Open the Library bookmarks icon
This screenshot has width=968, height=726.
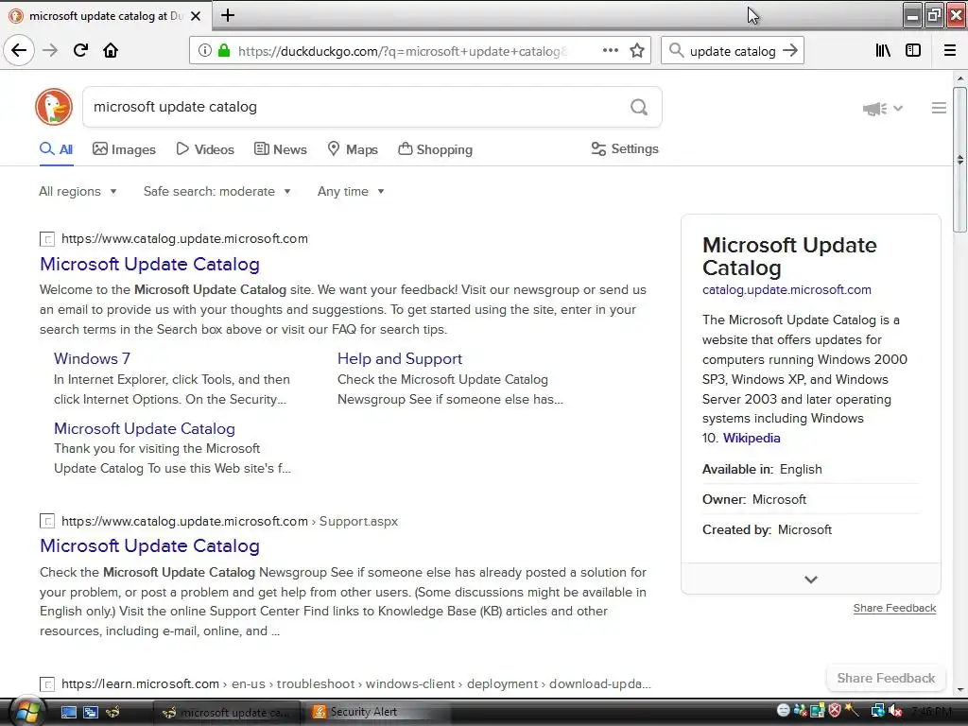(883, 51)
